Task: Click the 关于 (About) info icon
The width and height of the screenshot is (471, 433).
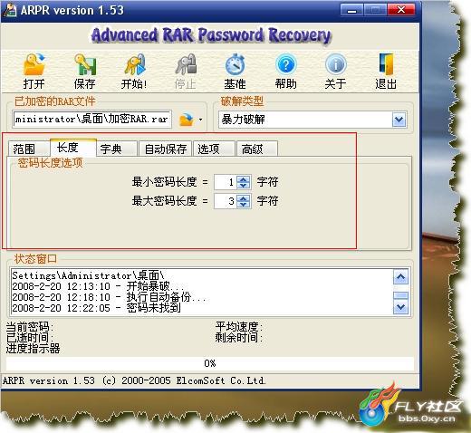Action: (x=335, y=64)
